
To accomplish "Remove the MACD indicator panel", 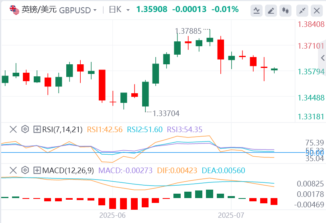I will pyautogui.click(x=13, y=170).
